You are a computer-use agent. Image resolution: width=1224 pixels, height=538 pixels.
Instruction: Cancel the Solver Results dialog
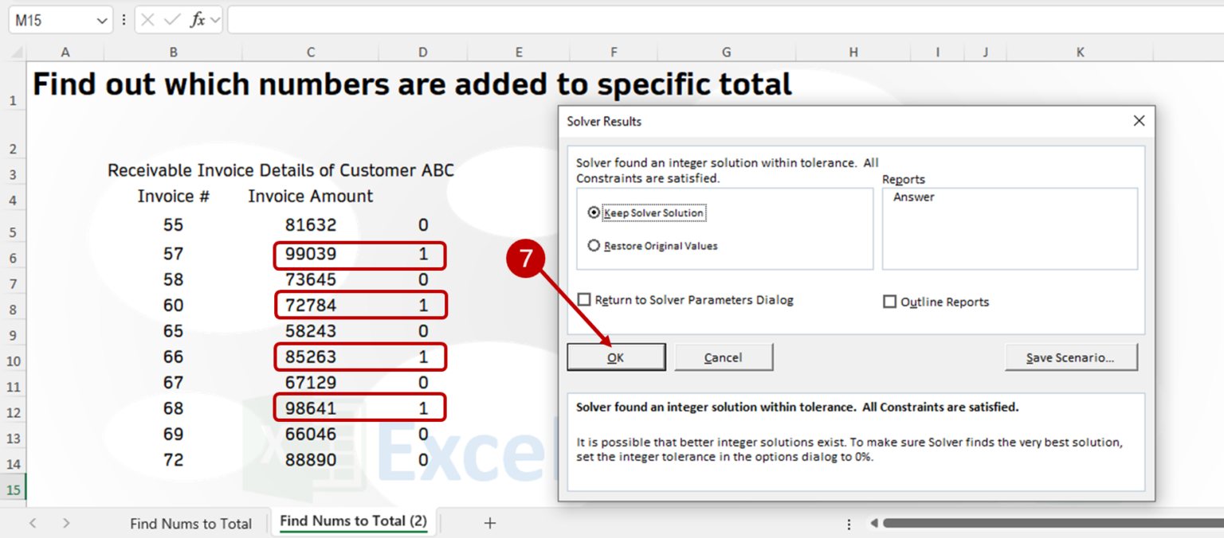[724, 357]
